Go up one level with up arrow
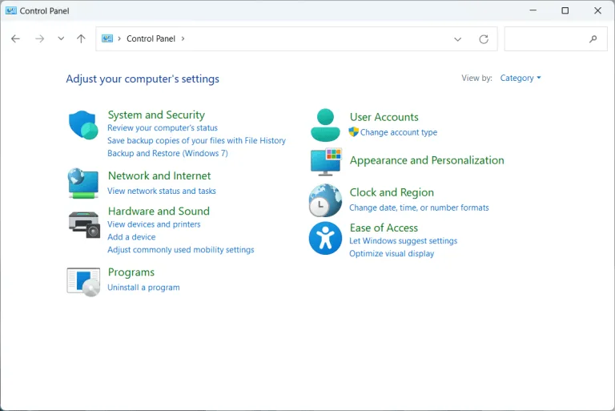This screenshot has height=411, width=615. tap(81, 39)
